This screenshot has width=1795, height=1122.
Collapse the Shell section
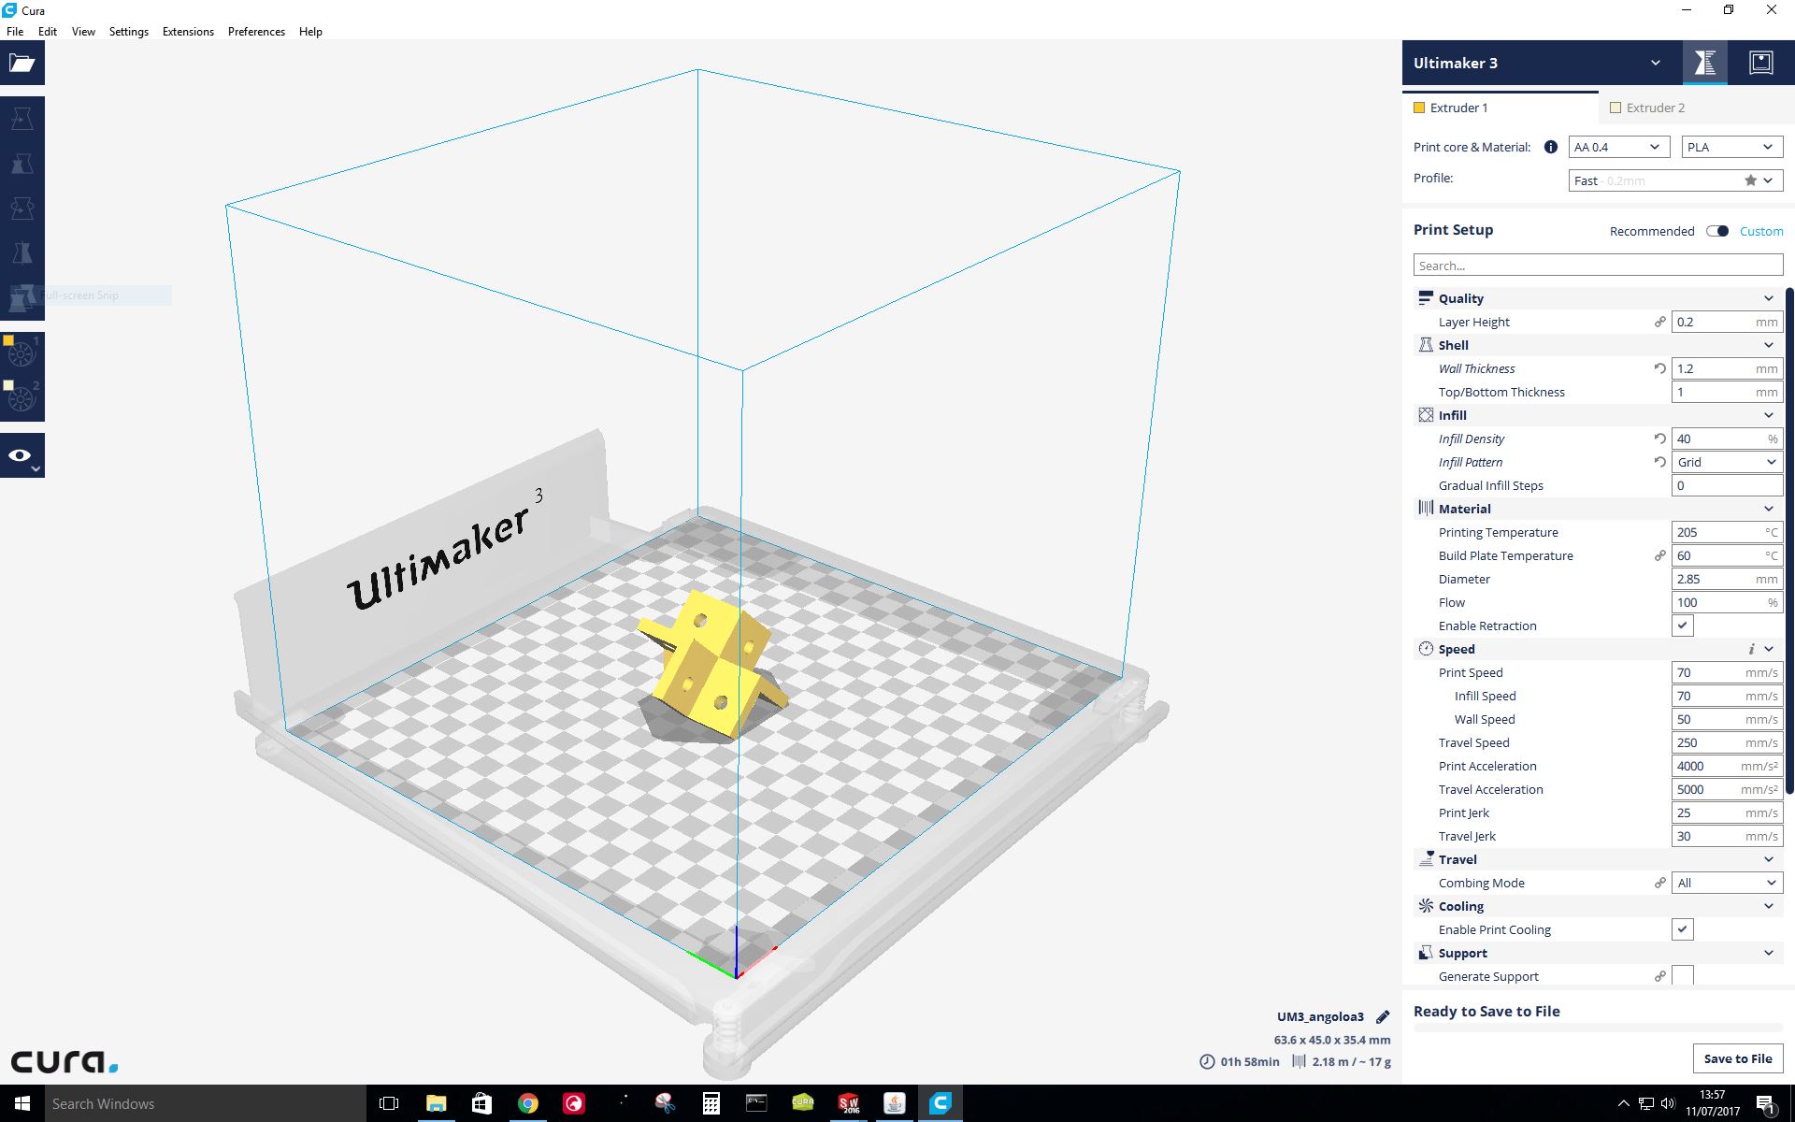tap(1598, 345)
